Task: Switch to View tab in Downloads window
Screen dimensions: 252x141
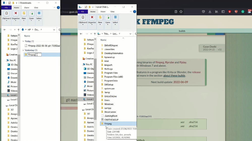Action: pyautogui.click(x=36, y=8)
